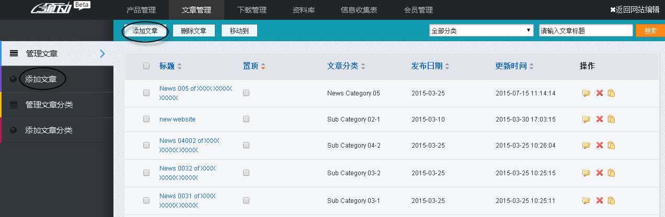This screenshot has width=665, height=217.
Task: Pin News 005 with its 置顶 checkbox
Action: pyautogui.click(x=246, y=93)
